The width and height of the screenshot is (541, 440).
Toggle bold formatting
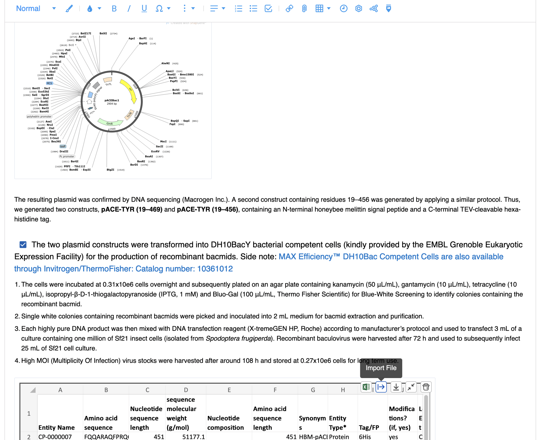click(114, 8)
